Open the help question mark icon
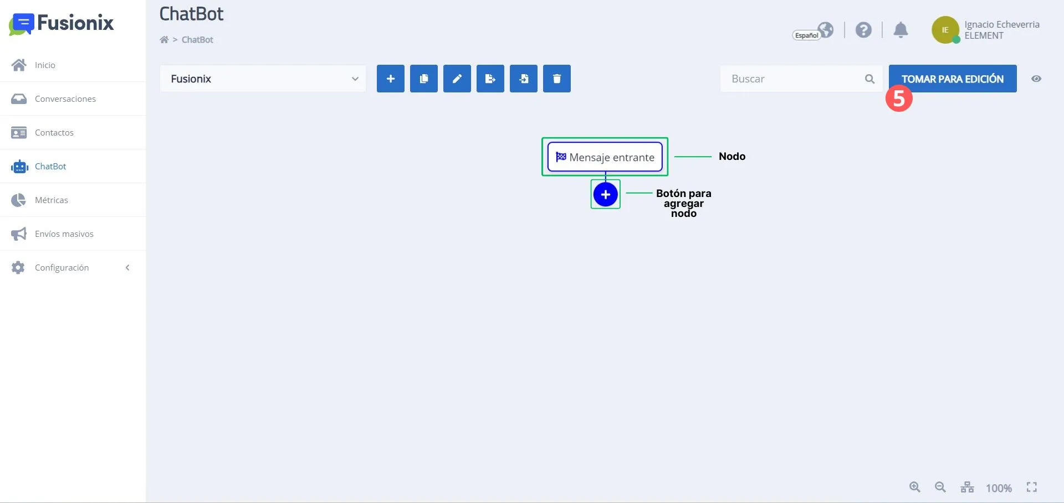The width and height of the screenshot is (1064, 503). [863, 30]
